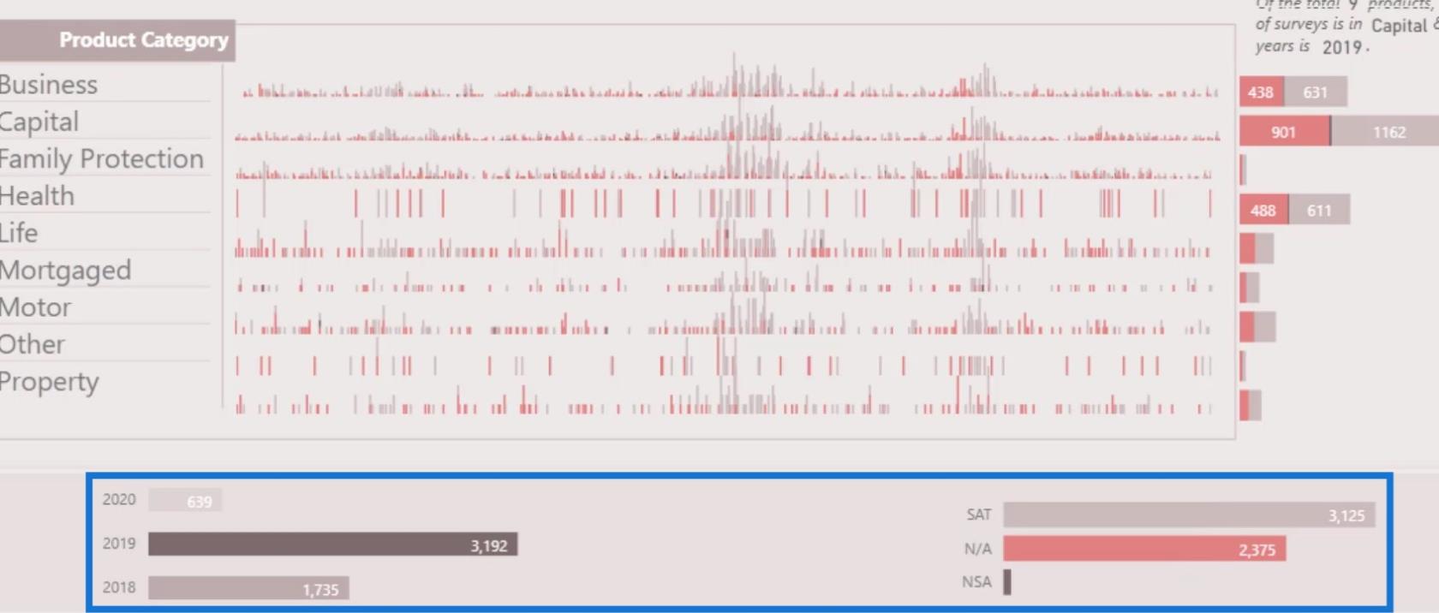
Task: Click the 2020 axis label
Action: point(119,499)
